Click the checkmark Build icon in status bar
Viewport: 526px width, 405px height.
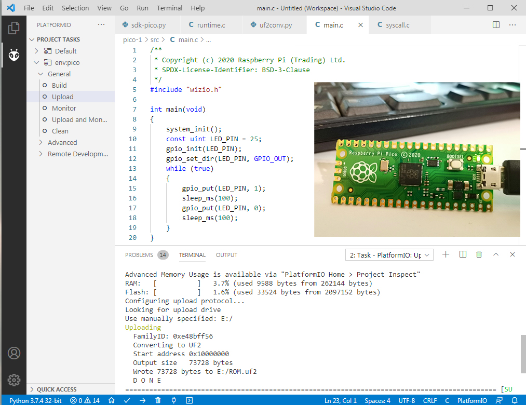click(126, 400)
